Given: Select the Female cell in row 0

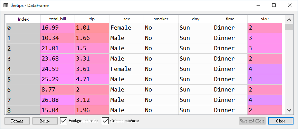Looking at the screenshot, I should tap(127, 28).
